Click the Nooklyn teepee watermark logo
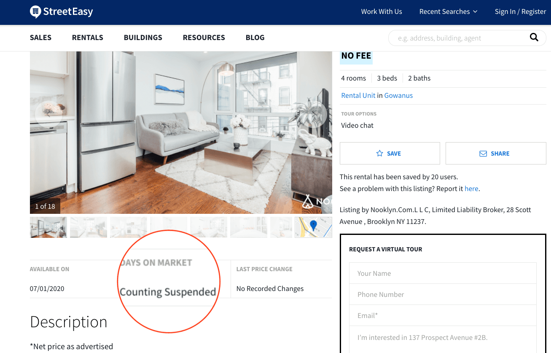The image size is (551, 353). pyautogui.click(x=307, y=202)
